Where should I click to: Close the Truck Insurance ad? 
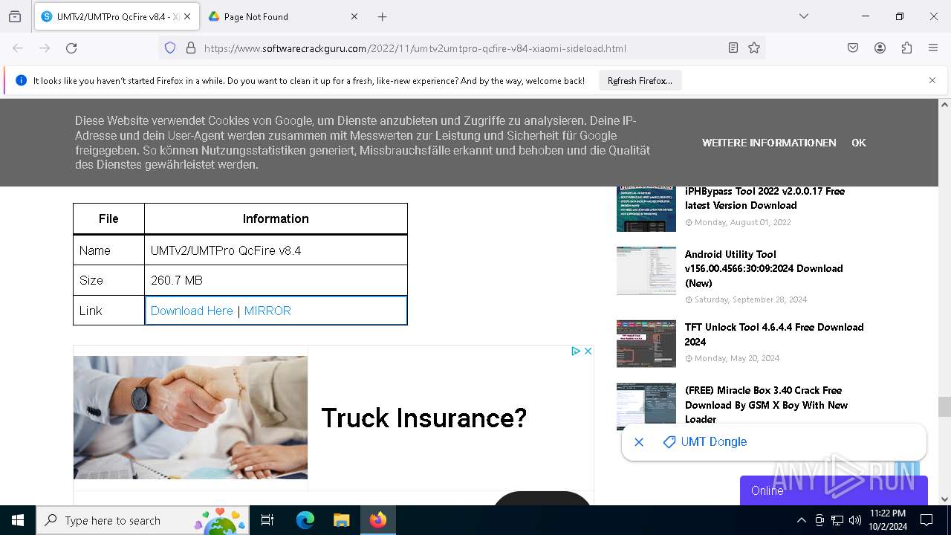tap(588, 351)
